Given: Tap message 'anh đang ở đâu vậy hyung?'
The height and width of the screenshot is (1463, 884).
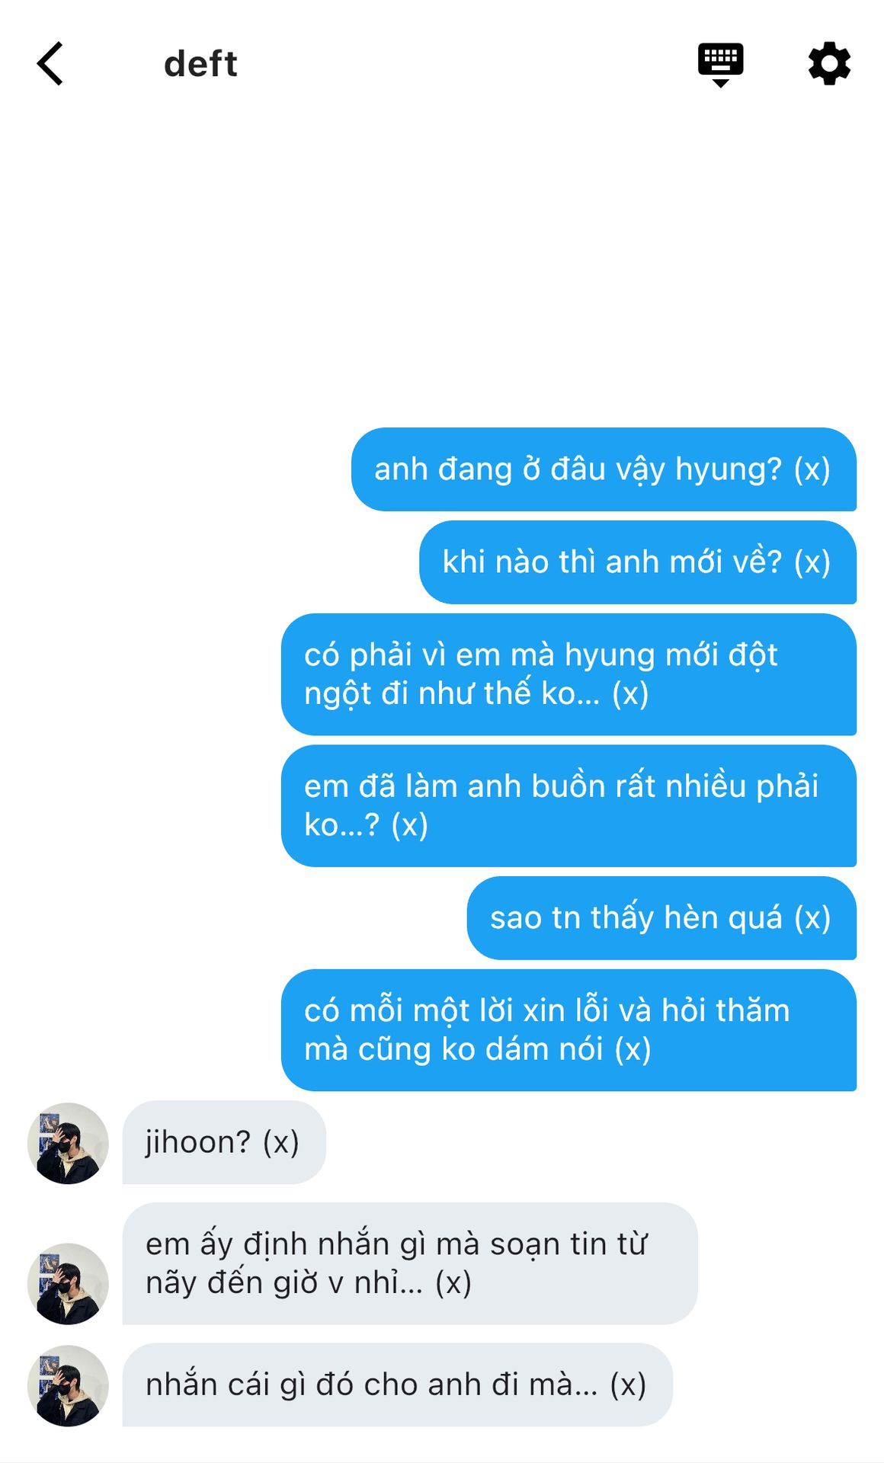Looking at the screenshot, I should click(x=604, y=469).
